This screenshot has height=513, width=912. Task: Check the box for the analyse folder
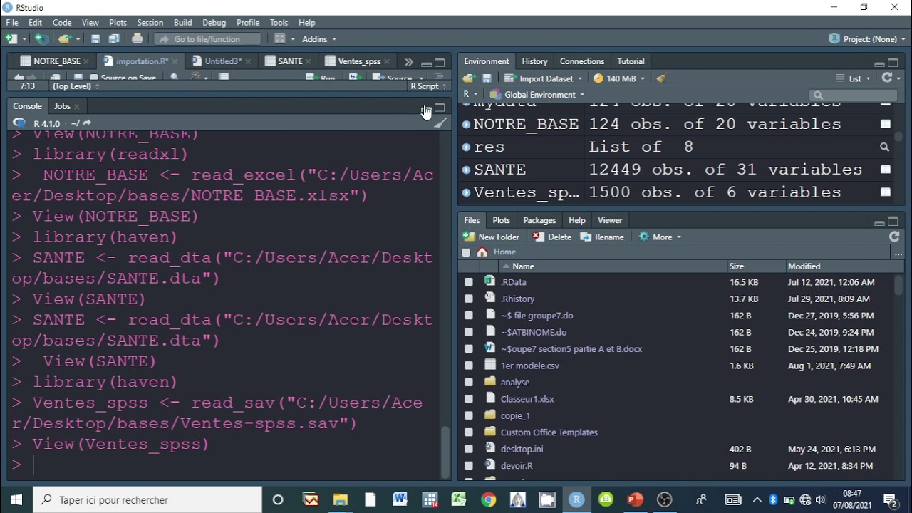point(468,382)
